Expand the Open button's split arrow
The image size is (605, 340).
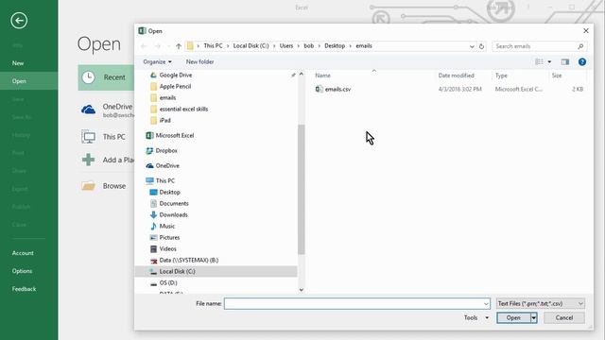coord(533,318)
